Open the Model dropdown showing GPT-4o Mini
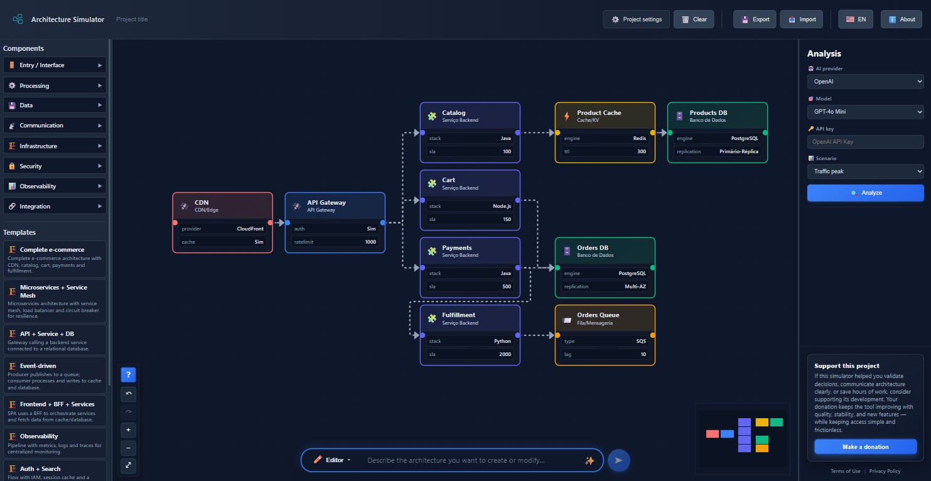Image resolution: width=931 pixels, height=481 pixels. pos(865,112)
